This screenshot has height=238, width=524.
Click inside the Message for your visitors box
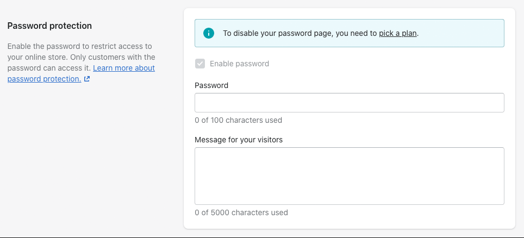[x=349, y=176]
